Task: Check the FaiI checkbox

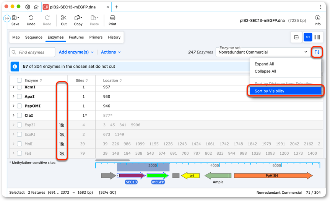Action: point(20,154)
